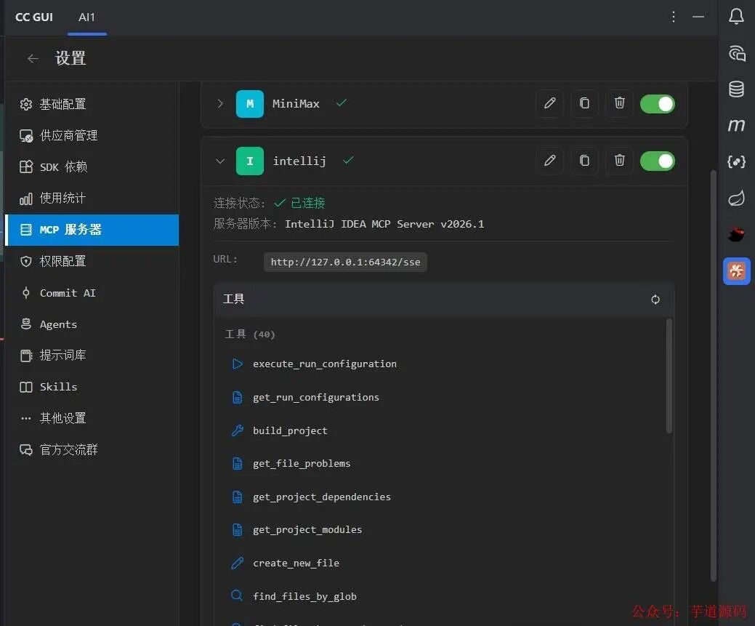The image size is (755, 626).
Task: Switch to the AI1 tab
Action: [x=86, y=17]
